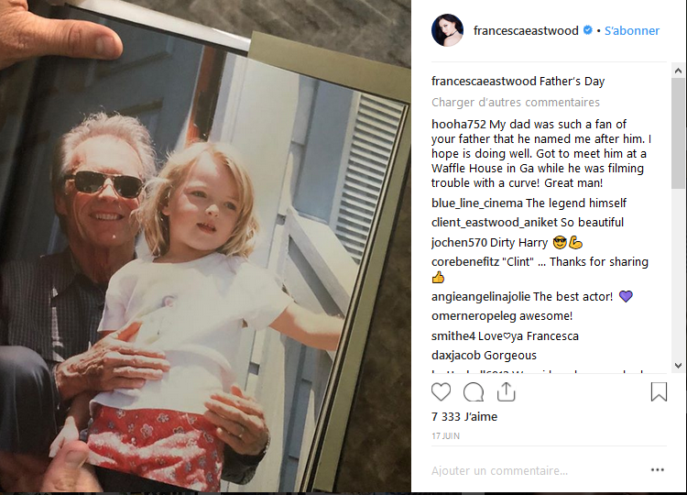This screenshot has width=687, height=495.
Task: Share the post via the share icon
Action: click(x=506, y=391)
